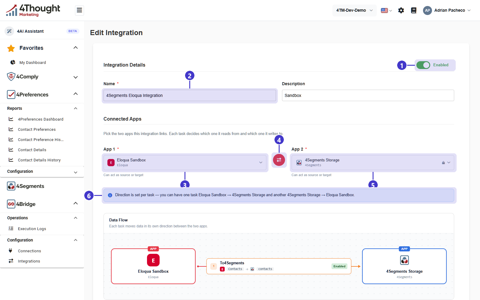Open Contact Preferences report
This screenshot has height=300, width=480.
(x=37, y=129)
